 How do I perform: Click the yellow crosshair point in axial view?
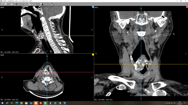(x=47, y=71)
